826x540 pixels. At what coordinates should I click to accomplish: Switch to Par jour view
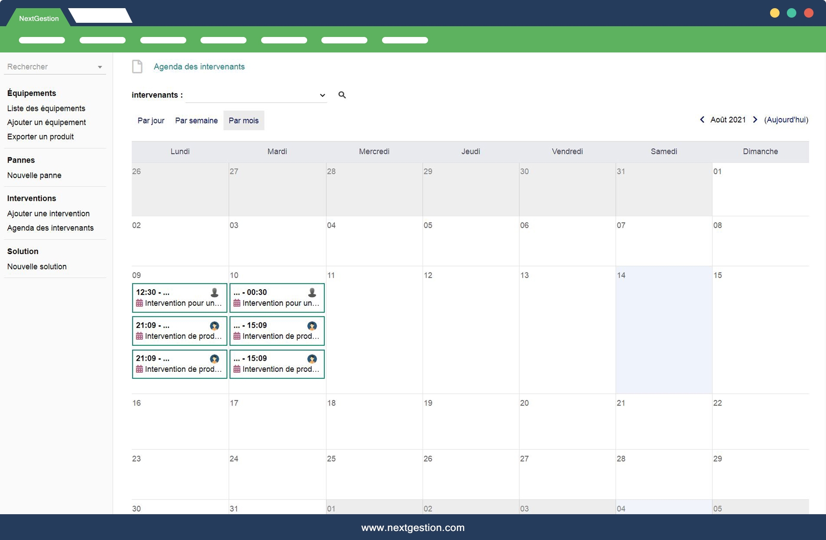coord(151,120)
